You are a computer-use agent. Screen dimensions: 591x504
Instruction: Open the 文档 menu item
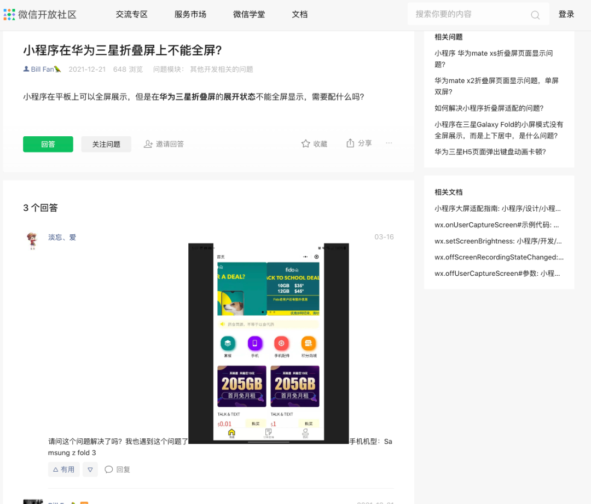click(300, 14)
